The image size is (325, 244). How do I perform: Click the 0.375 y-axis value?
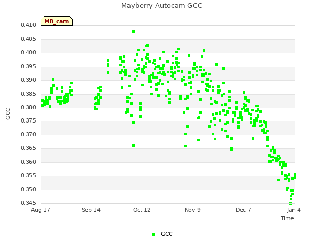point(28,121)
